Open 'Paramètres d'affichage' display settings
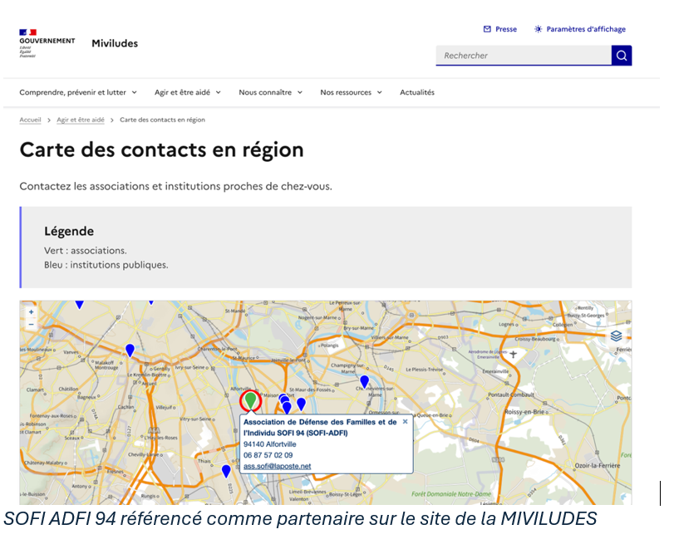Screen dimensions: 674x544 pos(579,29)
